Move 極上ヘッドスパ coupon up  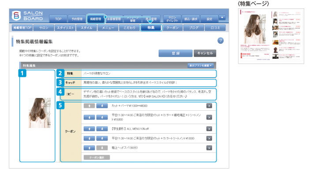pos(89,148)
